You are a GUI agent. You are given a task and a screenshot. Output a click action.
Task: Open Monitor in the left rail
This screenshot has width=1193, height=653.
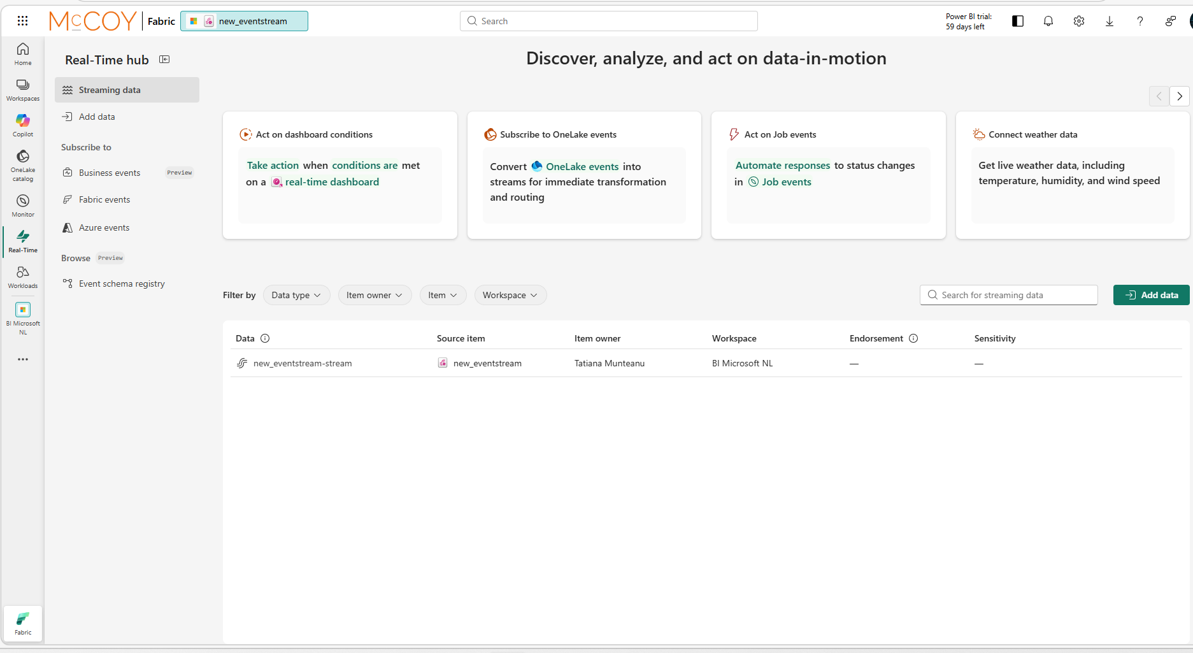23,206
